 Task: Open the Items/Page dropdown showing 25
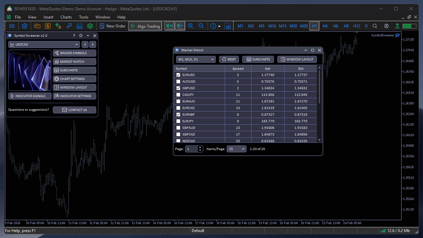point(236,149)
